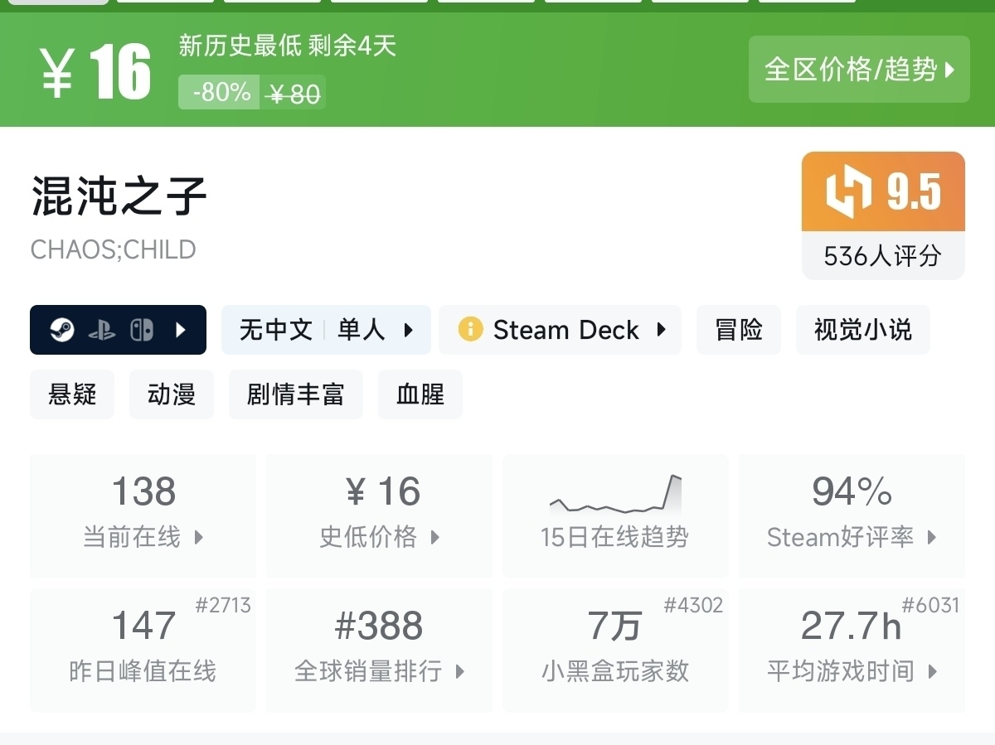Click the Nintendo Switch platform icon
Screen dimensions: 995x745
(141, 331)
